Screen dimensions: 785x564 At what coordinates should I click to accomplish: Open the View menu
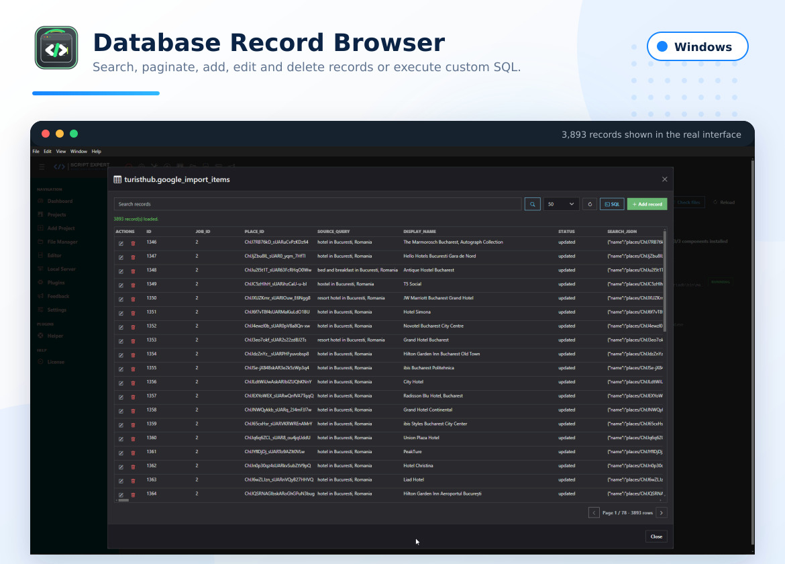pos(60,151)
